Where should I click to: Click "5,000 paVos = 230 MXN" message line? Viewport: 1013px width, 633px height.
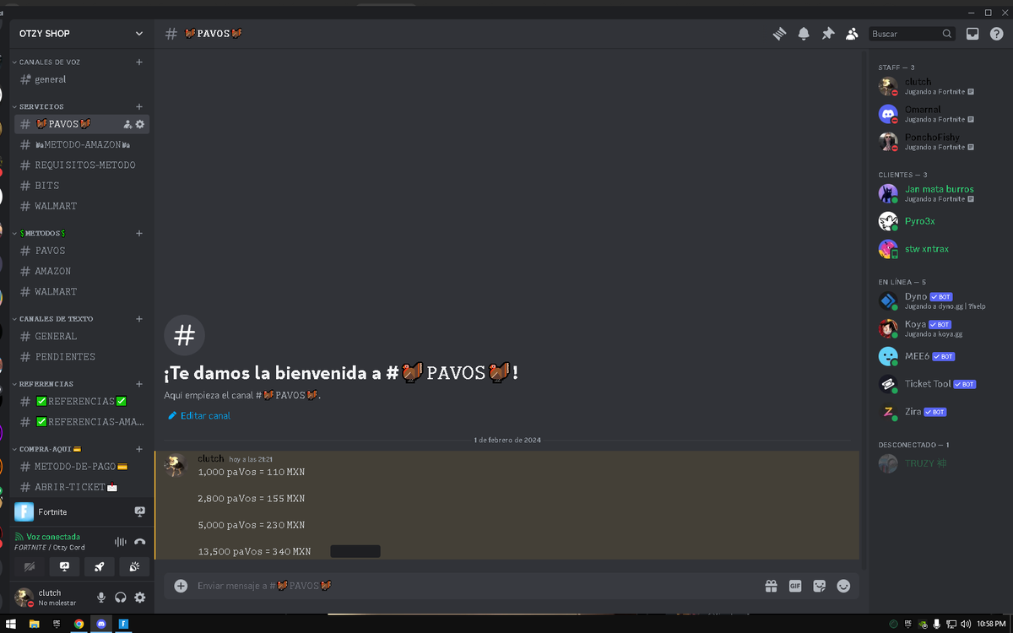coord(252,525)
